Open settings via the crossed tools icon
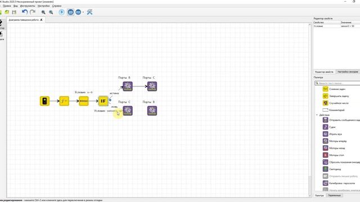Screen dimensions: 360x202 (x=89, y=12)
